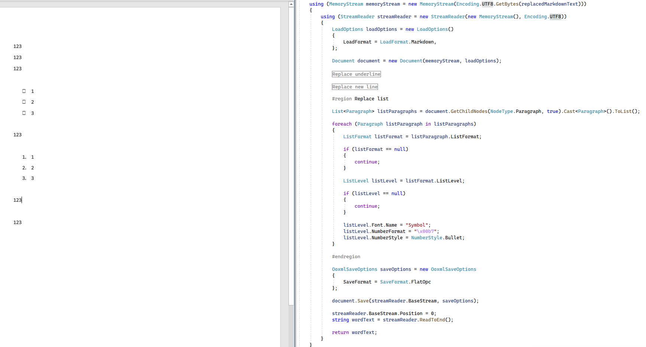This screenshot has width=646, height=347.
Task: Click the "\x00b7" number format string
Action: coord(425,231)
